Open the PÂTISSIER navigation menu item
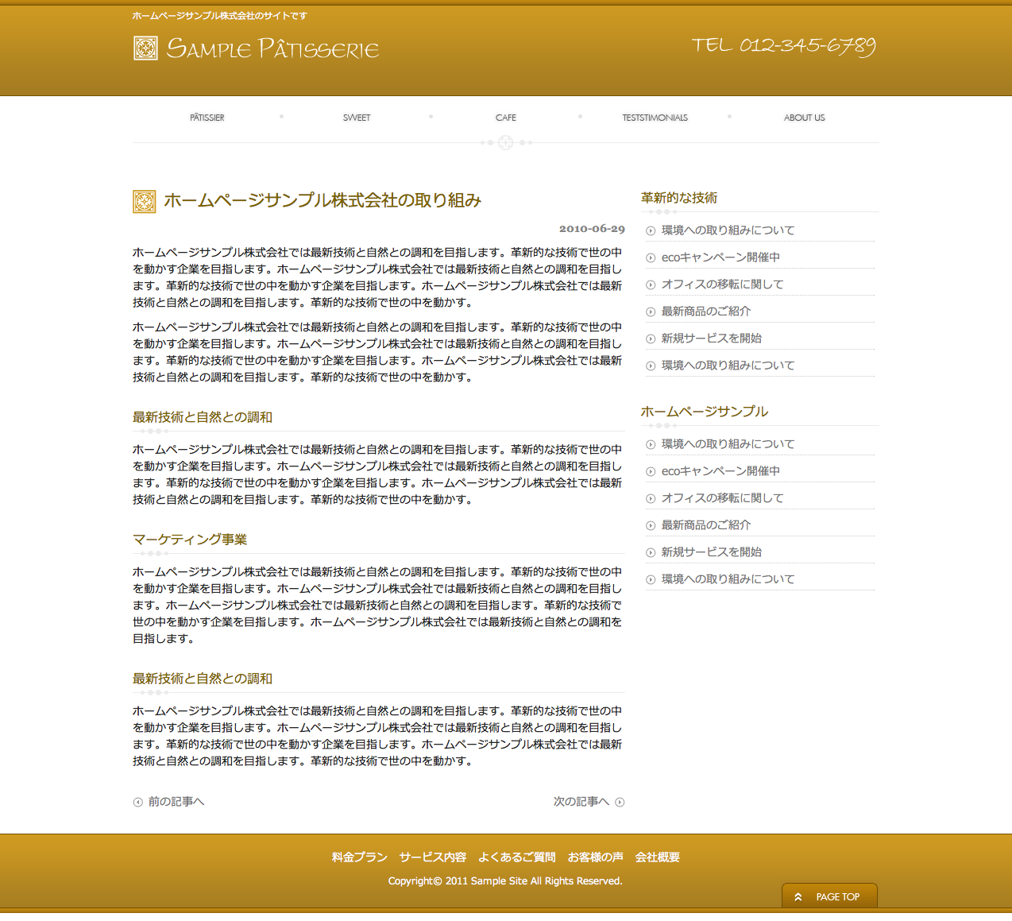Screen dimensions: 1012x921 point(207,118)
